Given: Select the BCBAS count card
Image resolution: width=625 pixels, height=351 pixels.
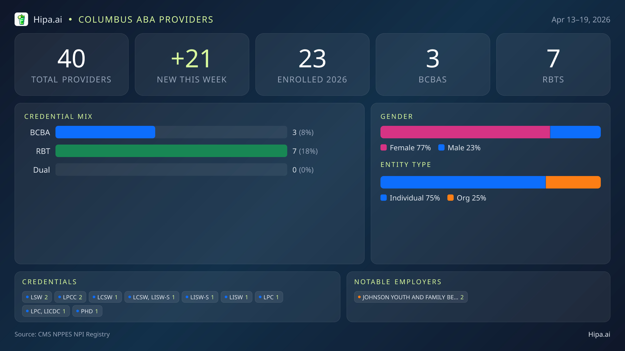Looking at the screenshot, I should (433, 64).
